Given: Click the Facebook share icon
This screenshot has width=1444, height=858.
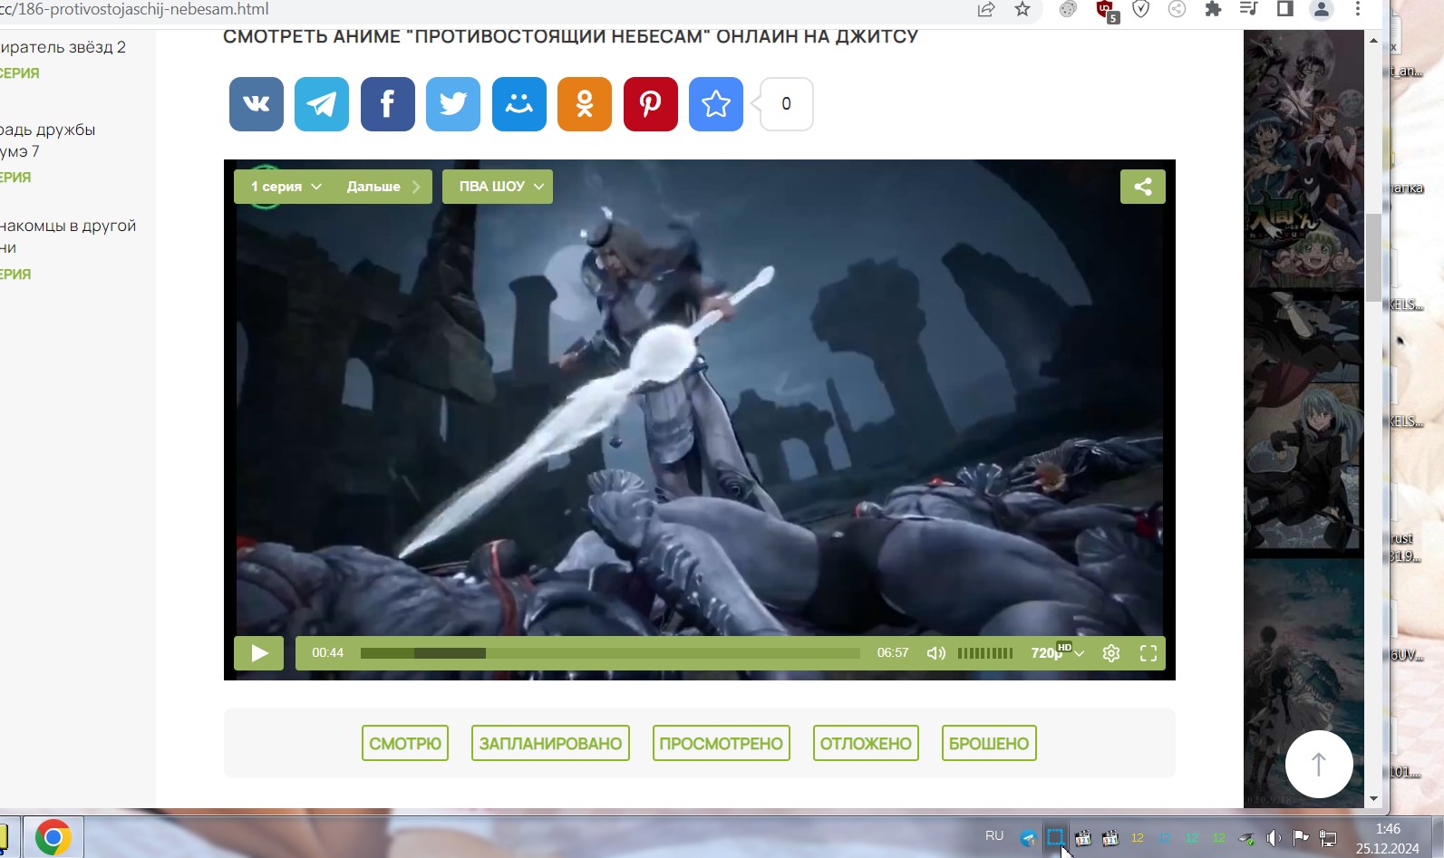Looking at the screenshot, I should coord(388,104).
